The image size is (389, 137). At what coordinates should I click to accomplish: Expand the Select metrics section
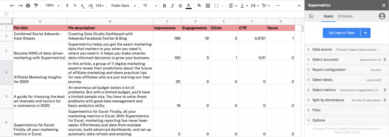pyautogui.click(x=346, y=90)
